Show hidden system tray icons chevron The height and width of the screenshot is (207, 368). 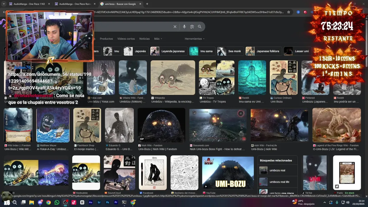pyautogui.click(x=325, y=202)
